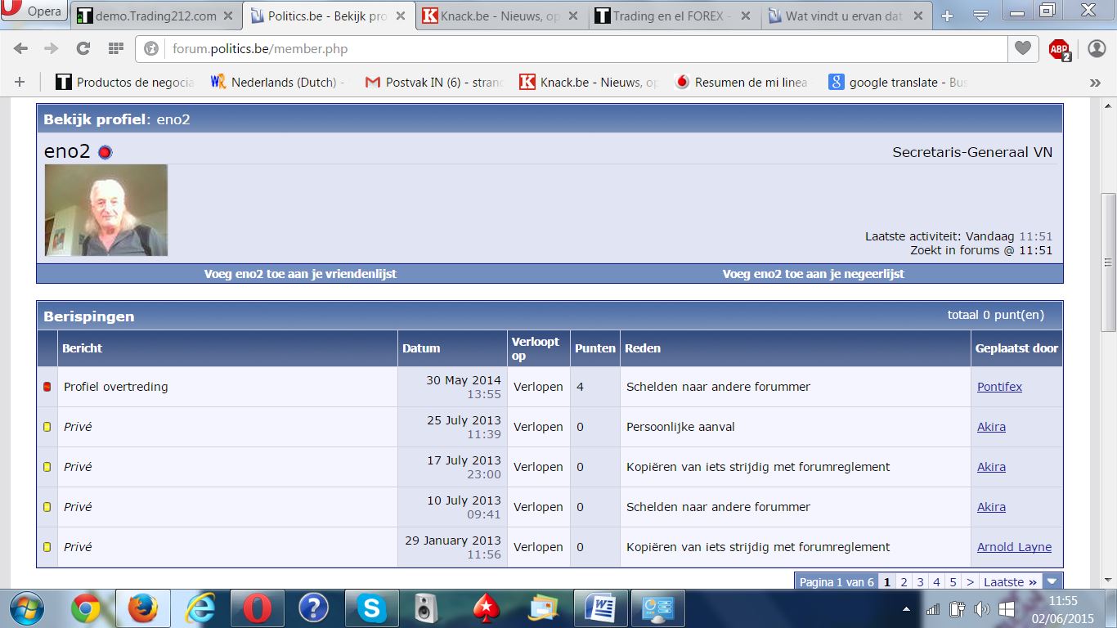Open the Speed Dial grid icon
The width and height of the screenshot is (1117, 628).
(x=115, y=49)
